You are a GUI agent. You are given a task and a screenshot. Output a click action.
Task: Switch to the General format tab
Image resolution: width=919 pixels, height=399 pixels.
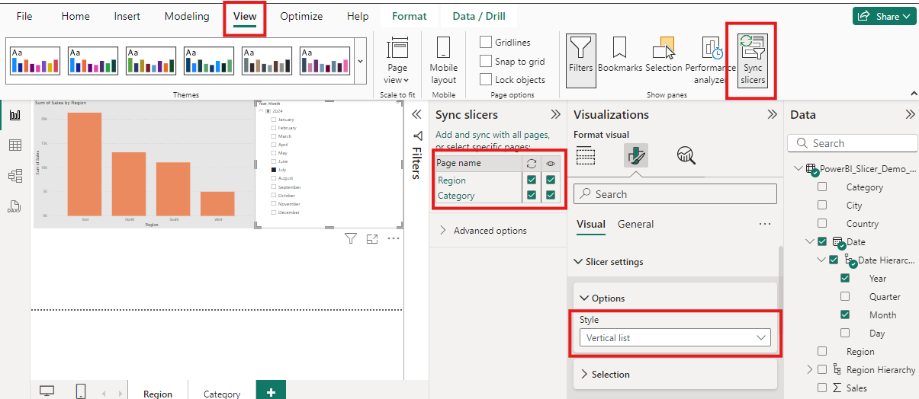[635, 224]
